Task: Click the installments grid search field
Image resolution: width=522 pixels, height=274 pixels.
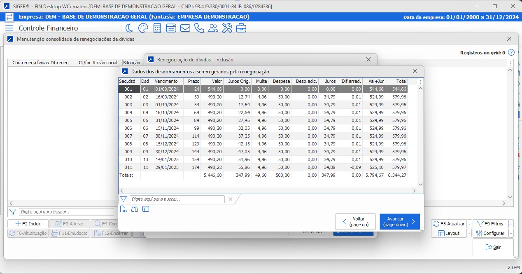Action: click(x=177, y=199)
